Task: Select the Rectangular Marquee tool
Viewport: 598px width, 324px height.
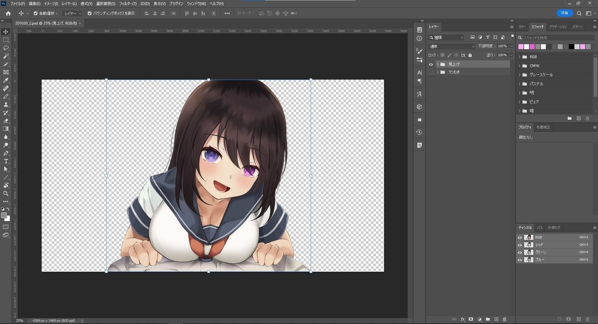Action: click(6, 40)
